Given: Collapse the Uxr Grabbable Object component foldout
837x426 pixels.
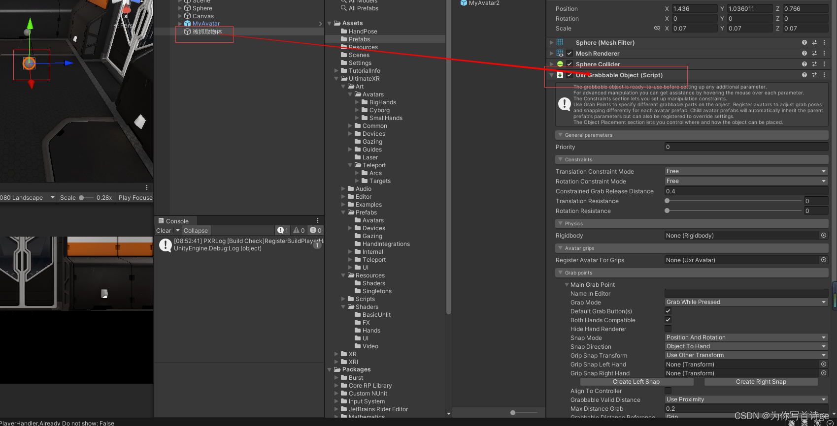Looking at the screenshot, I should [551, 75].
